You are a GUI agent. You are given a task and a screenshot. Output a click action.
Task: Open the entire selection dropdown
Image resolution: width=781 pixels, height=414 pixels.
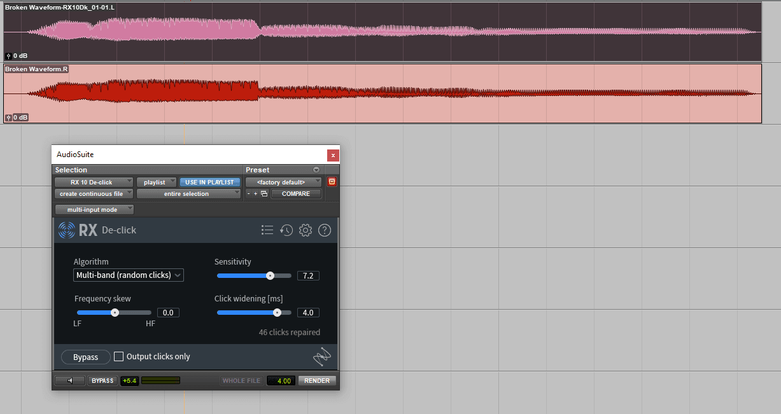click(188, 194)
